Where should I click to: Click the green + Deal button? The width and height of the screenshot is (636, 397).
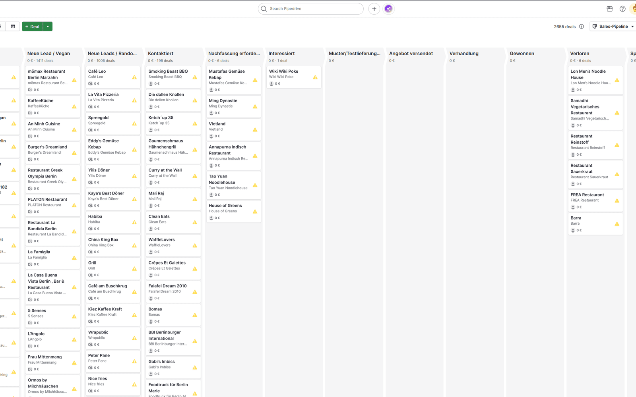pyautogui.click(x=33, y=27)
